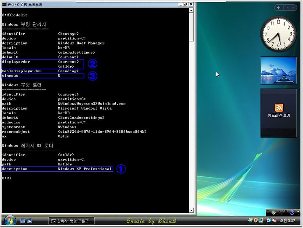Viewport: 303px width, 228px height.
Task: Click 'Microsoft Windows Vista' description value
Action: 85,108
